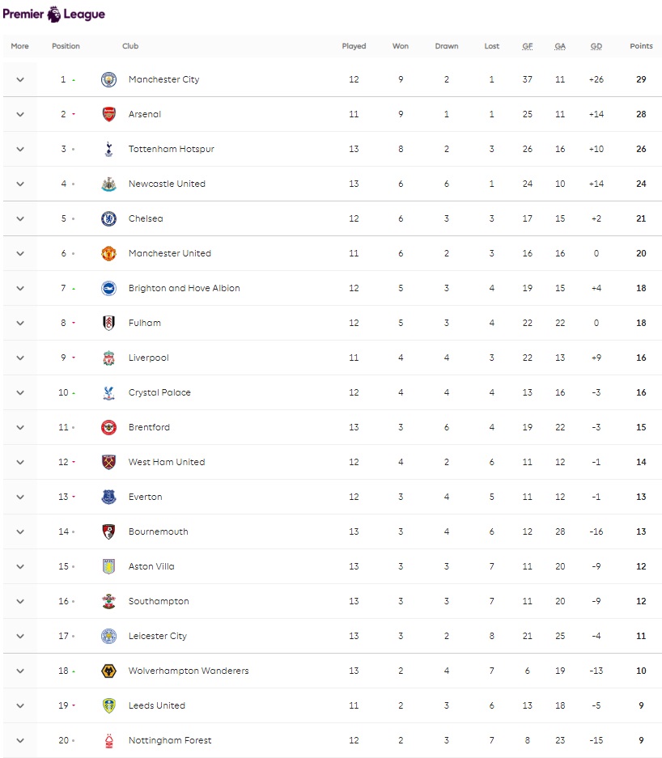This screenshot has width=662, height=758.
Task: Click the GF column header
Action: pyautogui.click(x=527, y=46)
